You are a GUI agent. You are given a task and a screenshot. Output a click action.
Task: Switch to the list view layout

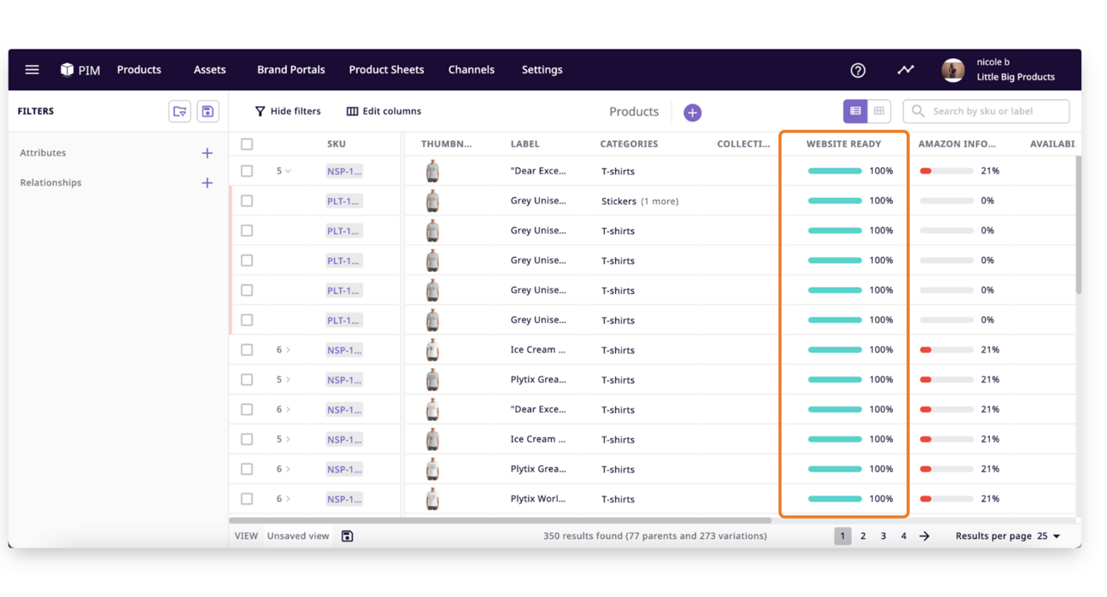(x=855, y=111)
